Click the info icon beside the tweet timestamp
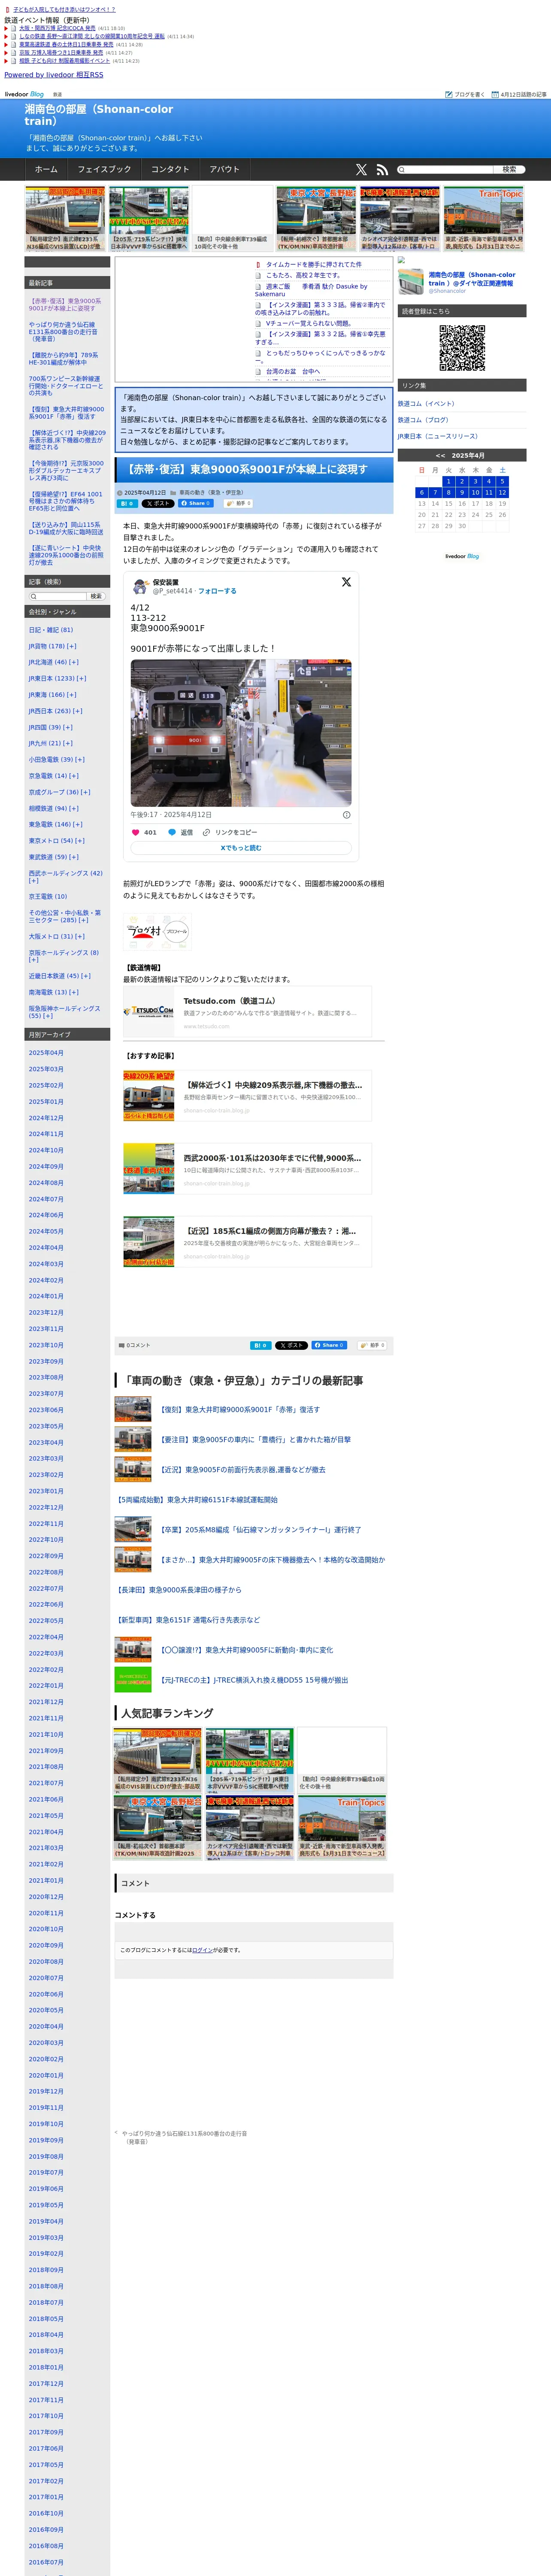The width and height of the screenshot is (551, 2576). (x=347, y=815)
